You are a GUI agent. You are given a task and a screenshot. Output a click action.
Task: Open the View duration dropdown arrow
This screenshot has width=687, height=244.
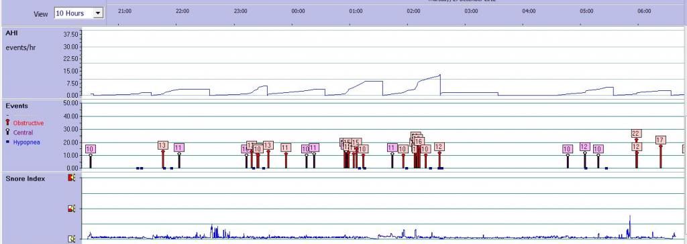tap(98, 13)
